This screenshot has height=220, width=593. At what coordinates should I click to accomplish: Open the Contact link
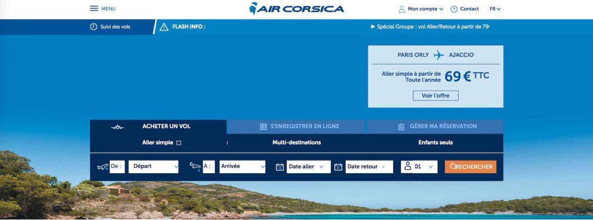click(469, 9)
